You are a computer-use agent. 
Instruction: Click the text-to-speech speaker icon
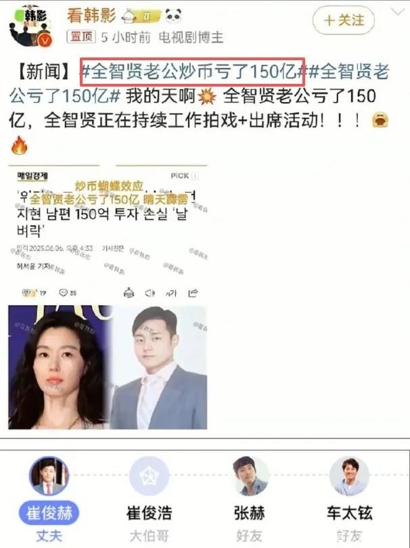(150, 293)
